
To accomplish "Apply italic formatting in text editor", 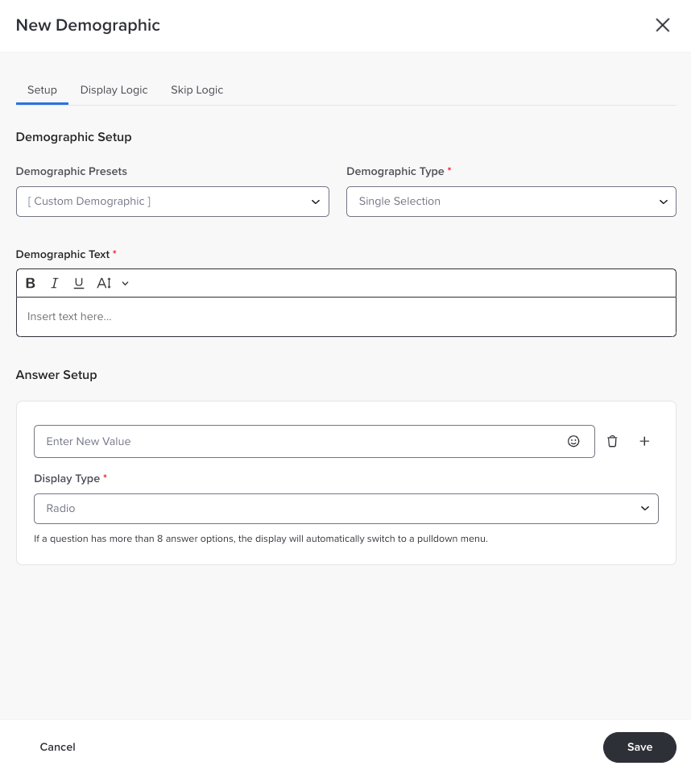I will 55,283.
